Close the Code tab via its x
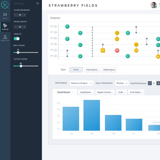 [125, 92]
